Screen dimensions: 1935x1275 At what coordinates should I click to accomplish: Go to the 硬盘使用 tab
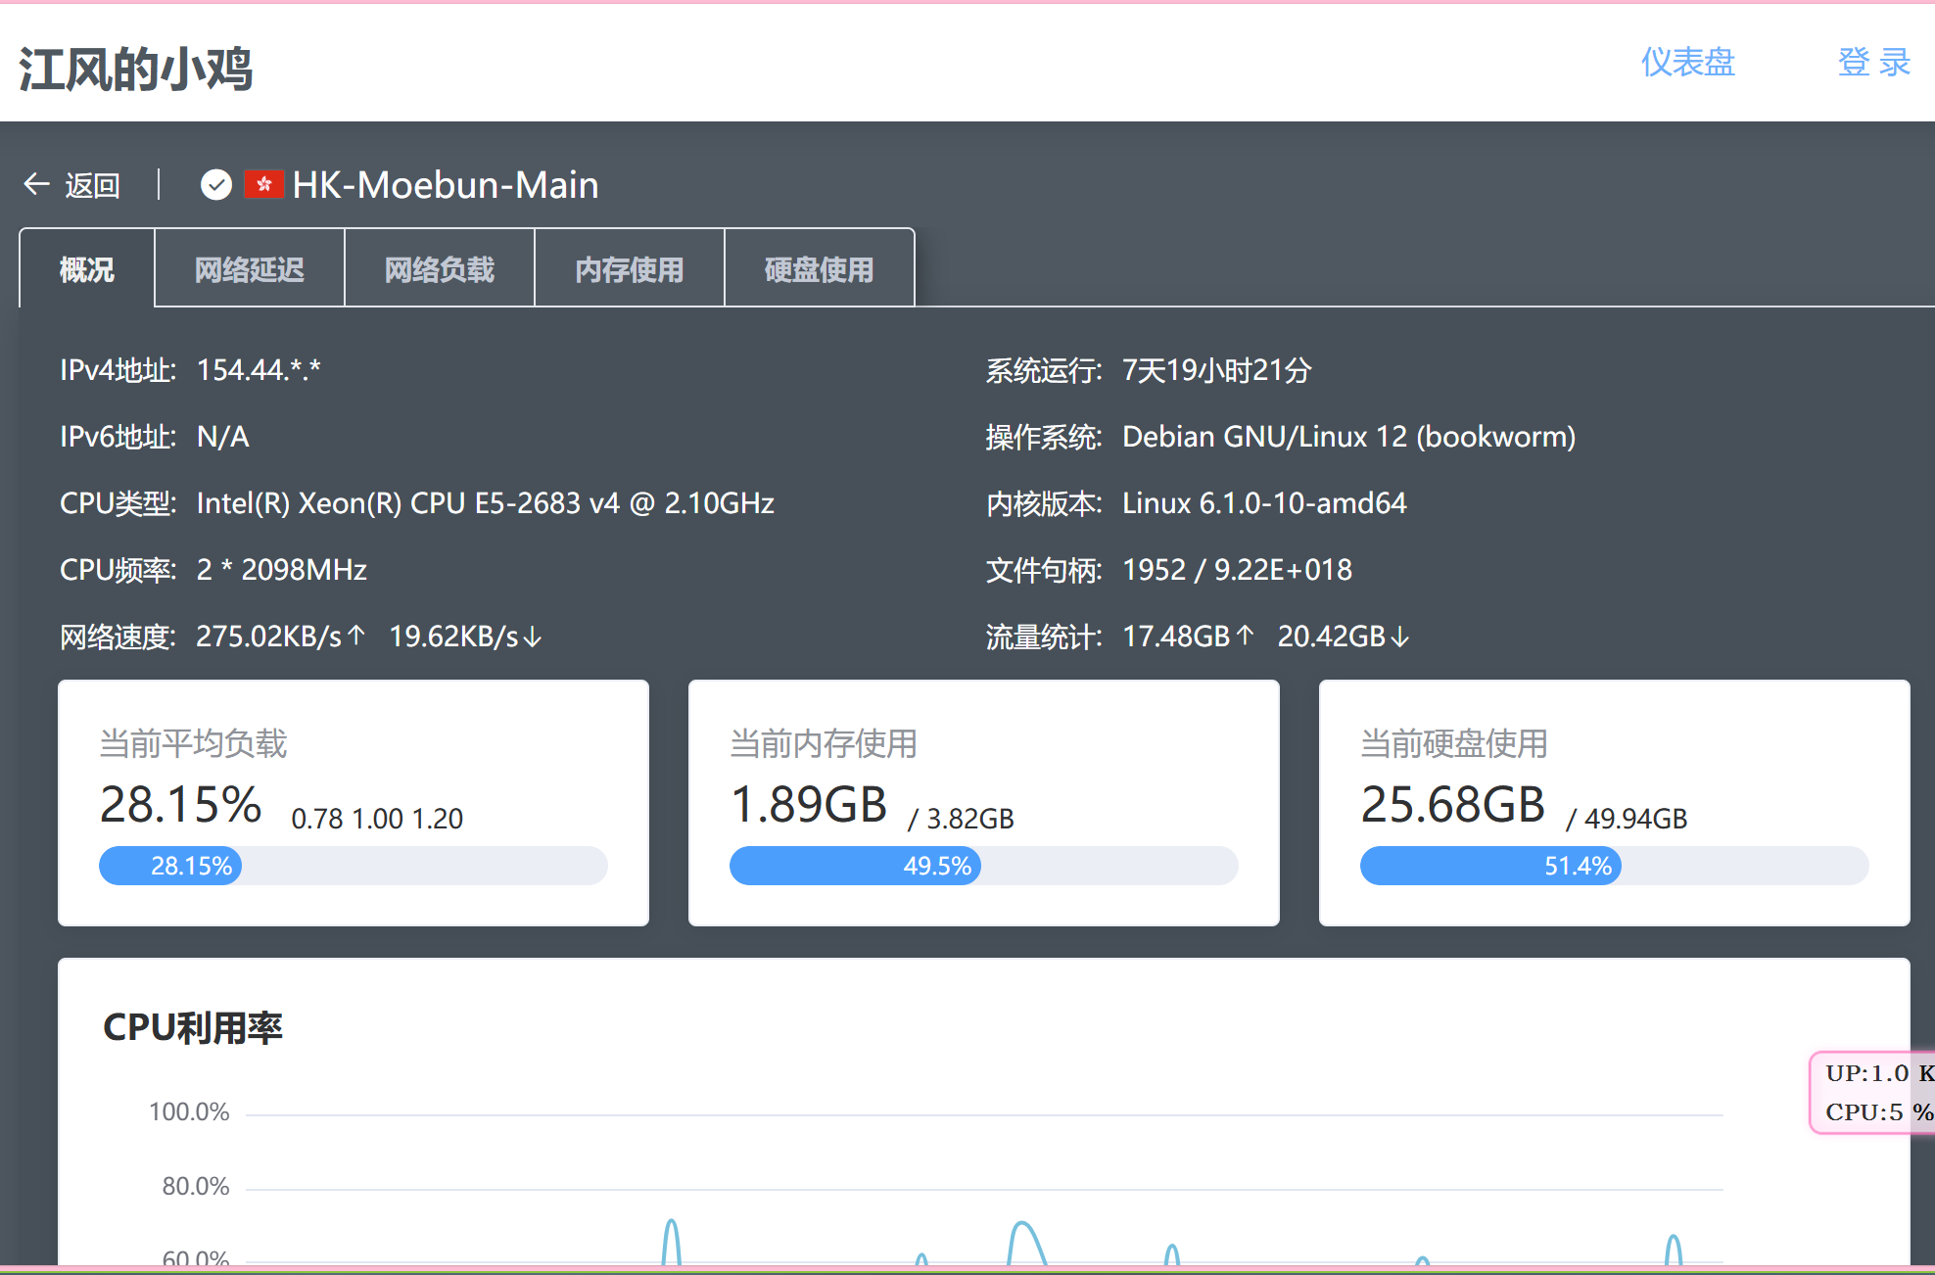pos(820,269)
